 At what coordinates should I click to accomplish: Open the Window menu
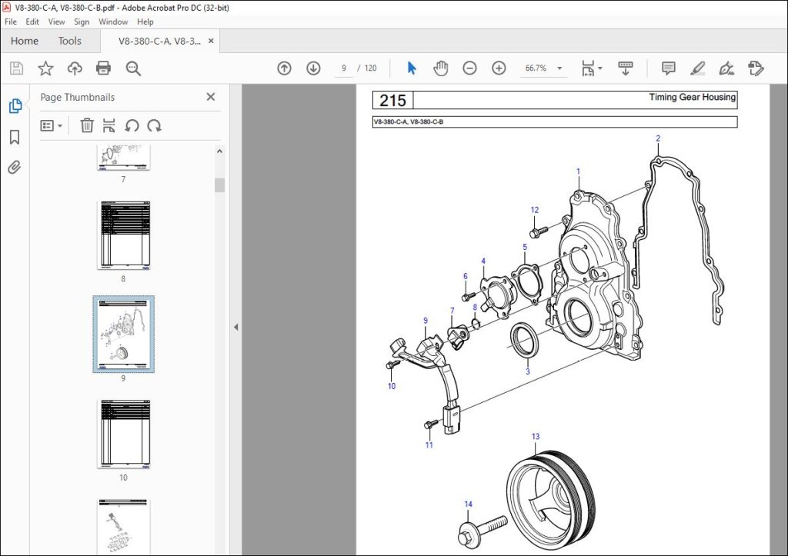coord(113,22)
